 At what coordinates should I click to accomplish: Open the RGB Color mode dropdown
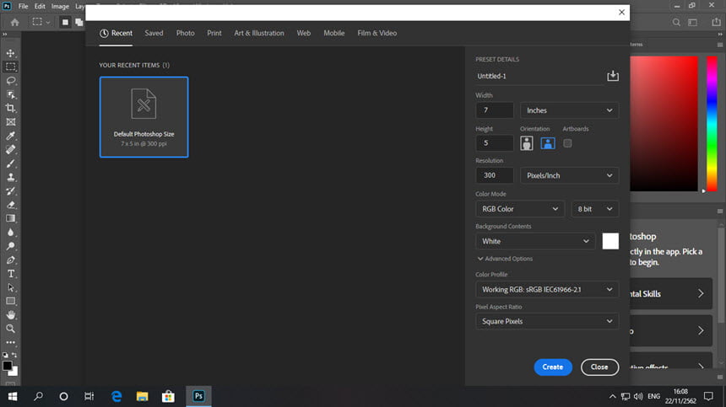pos(519,209)
